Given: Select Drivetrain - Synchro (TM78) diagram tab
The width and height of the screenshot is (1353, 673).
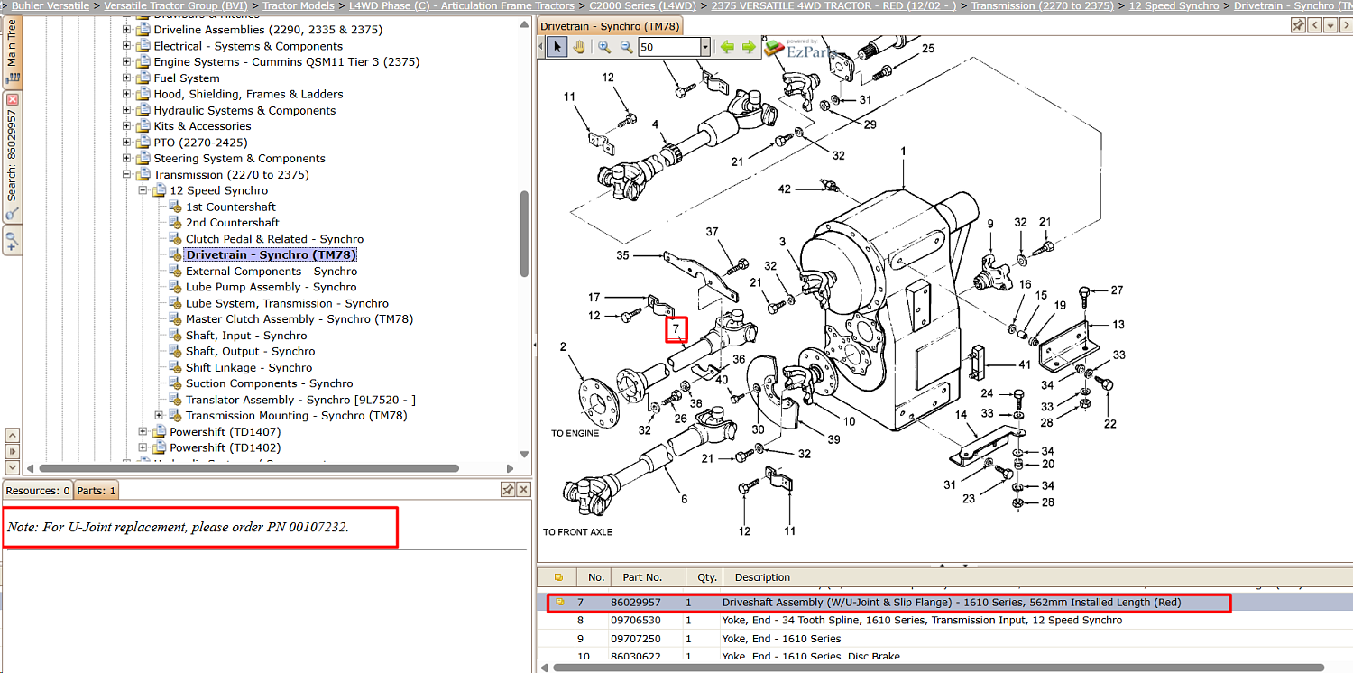Looking at the screenshot, I should [610, 26].
